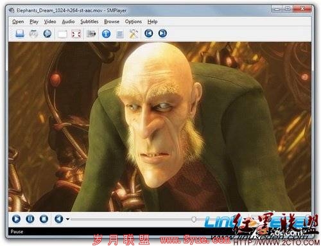Minimize the SMPlayer window
The height and width of the screenshot is (246, 321).
pos(277,9)
